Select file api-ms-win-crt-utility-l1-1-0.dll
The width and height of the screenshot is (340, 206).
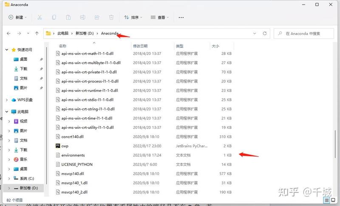coord(88,127)
